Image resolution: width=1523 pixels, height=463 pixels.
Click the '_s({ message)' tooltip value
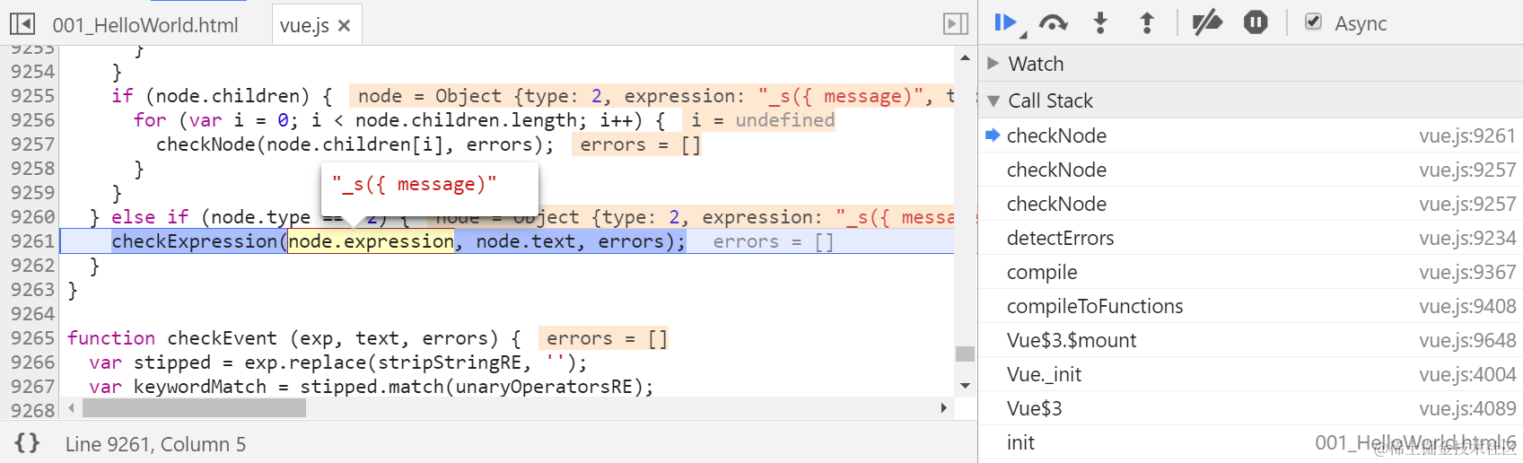tap(414, 184)
